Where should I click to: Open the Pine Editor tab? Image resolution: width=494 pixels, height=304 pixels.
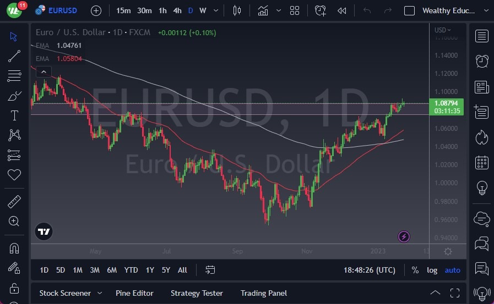134,293
